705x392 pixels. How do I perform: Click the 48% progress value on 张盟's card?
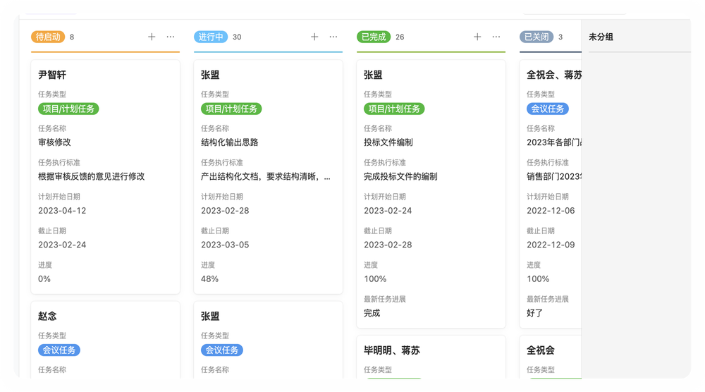[209, 278]
